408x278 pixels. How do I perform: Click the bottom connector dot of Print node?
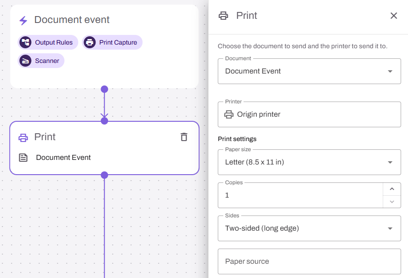[x=104, y=175]
